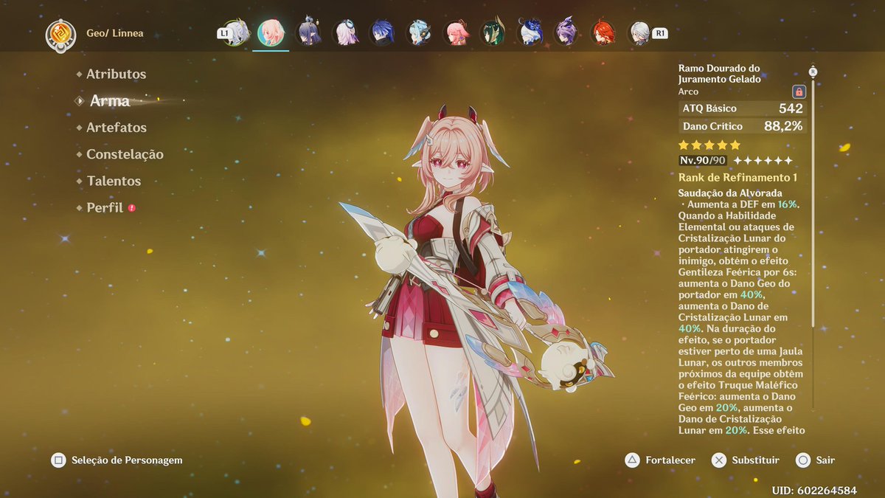Screen dimensions: 885x498
Task: Click the Geo element emblem icon
Action: tap(60, 34)
